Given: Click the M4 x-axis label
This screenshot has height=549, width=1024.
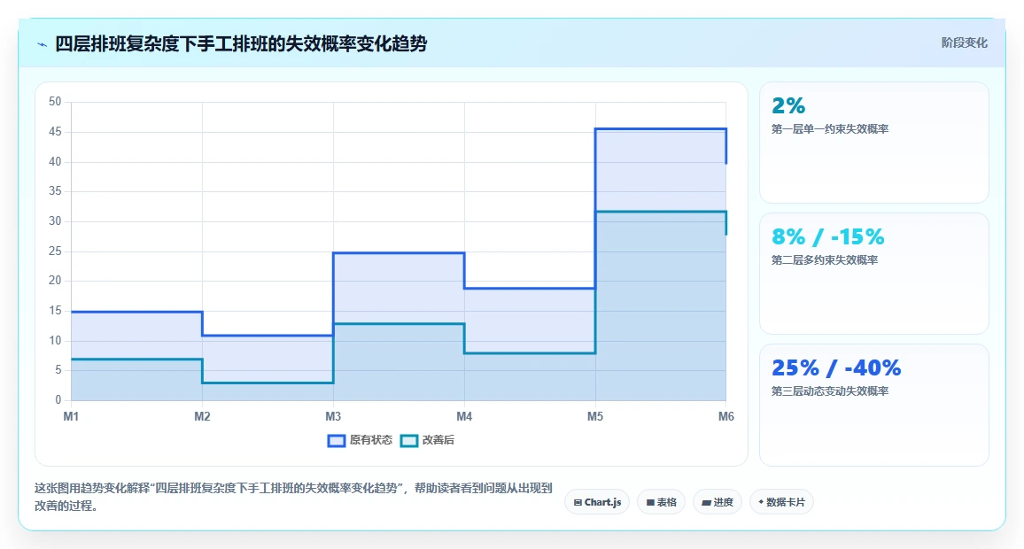Looking at the screenshot, I should click(x=464, y=416).
